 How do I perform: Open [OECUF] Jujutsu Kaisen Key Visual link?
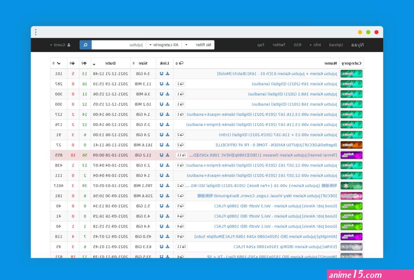(x=267, y=196)
